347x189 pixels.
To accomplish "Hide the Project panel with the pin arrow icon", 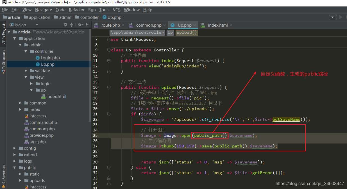I will tap(87, 25).
